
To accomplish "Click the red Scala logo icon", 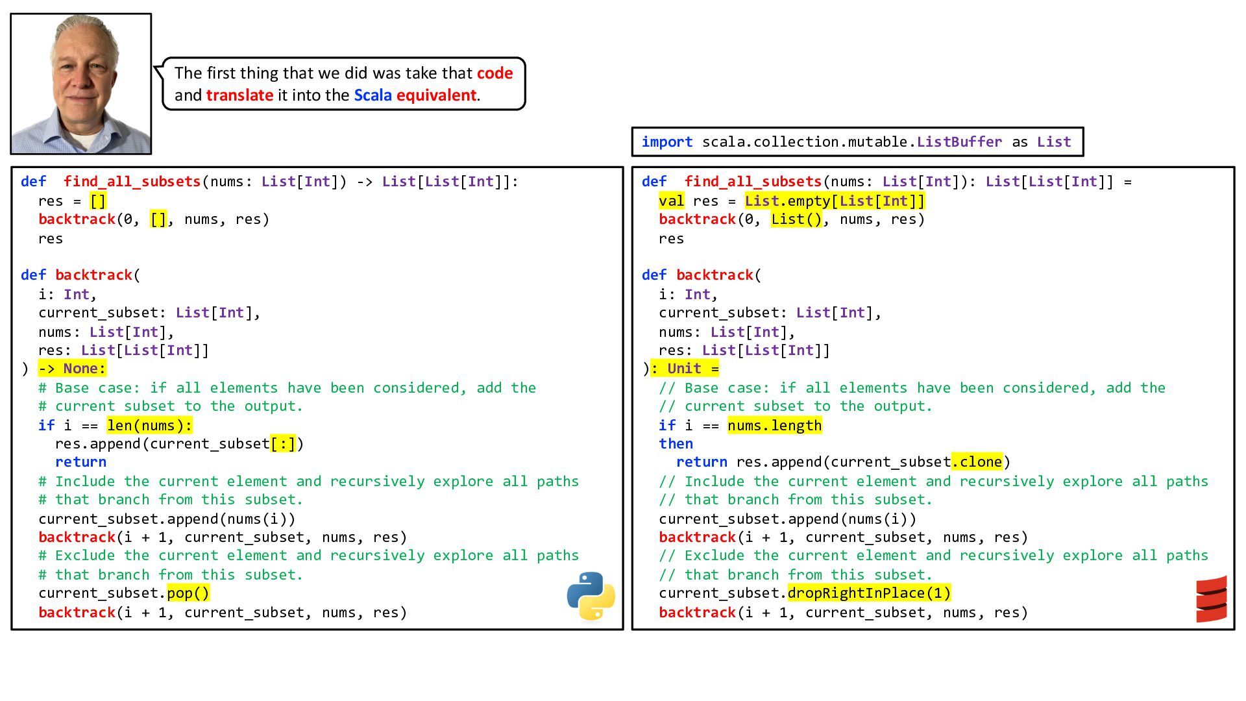I will click(1212, 599).
